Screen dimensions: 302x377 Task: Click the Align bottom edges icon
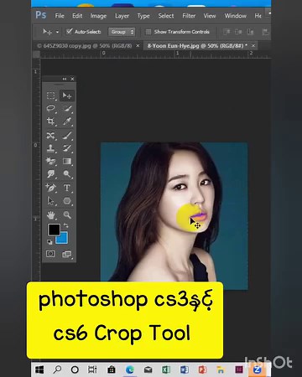[x=250, y=32]
